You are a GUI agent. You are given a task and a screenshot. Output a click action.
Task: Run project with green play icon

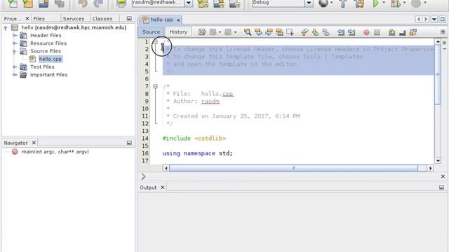click(375, 3)
